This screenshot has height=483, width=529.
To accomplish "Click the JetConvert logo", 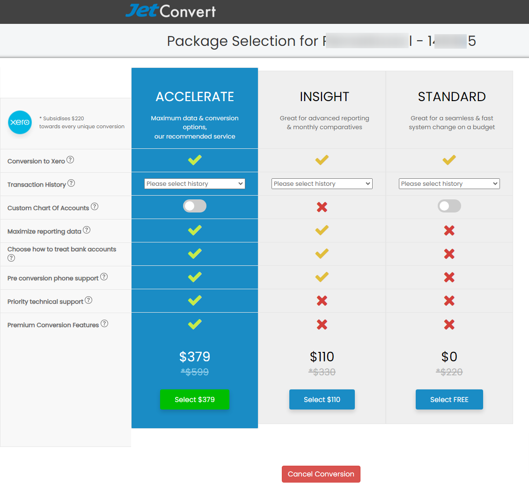I will pyautogui.click(x=171, y=11).
